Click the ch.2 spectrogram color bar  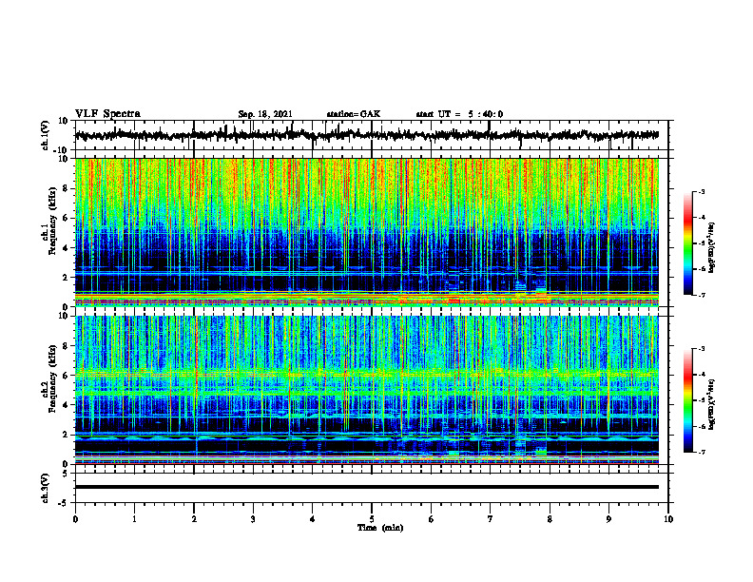[687, 400]
